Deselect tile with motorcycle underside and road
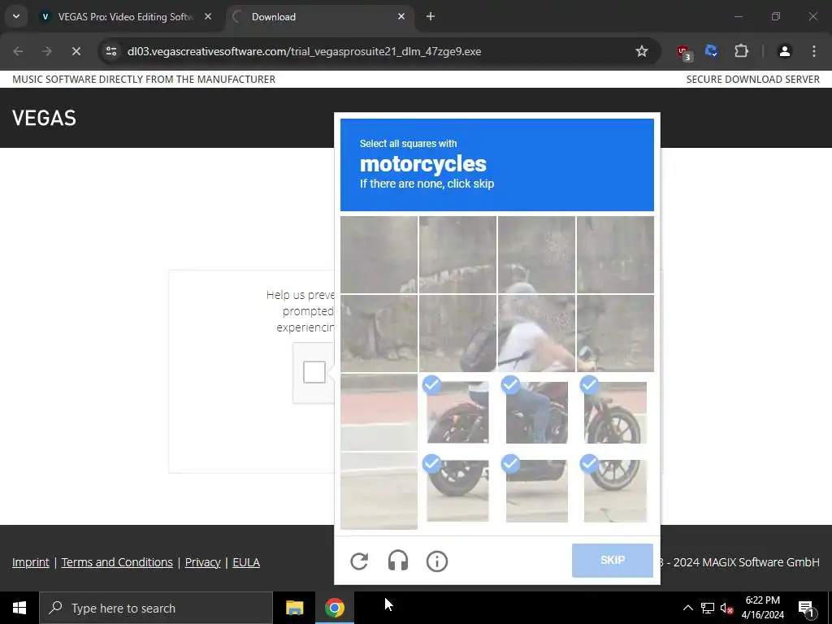 pos(536,491)
